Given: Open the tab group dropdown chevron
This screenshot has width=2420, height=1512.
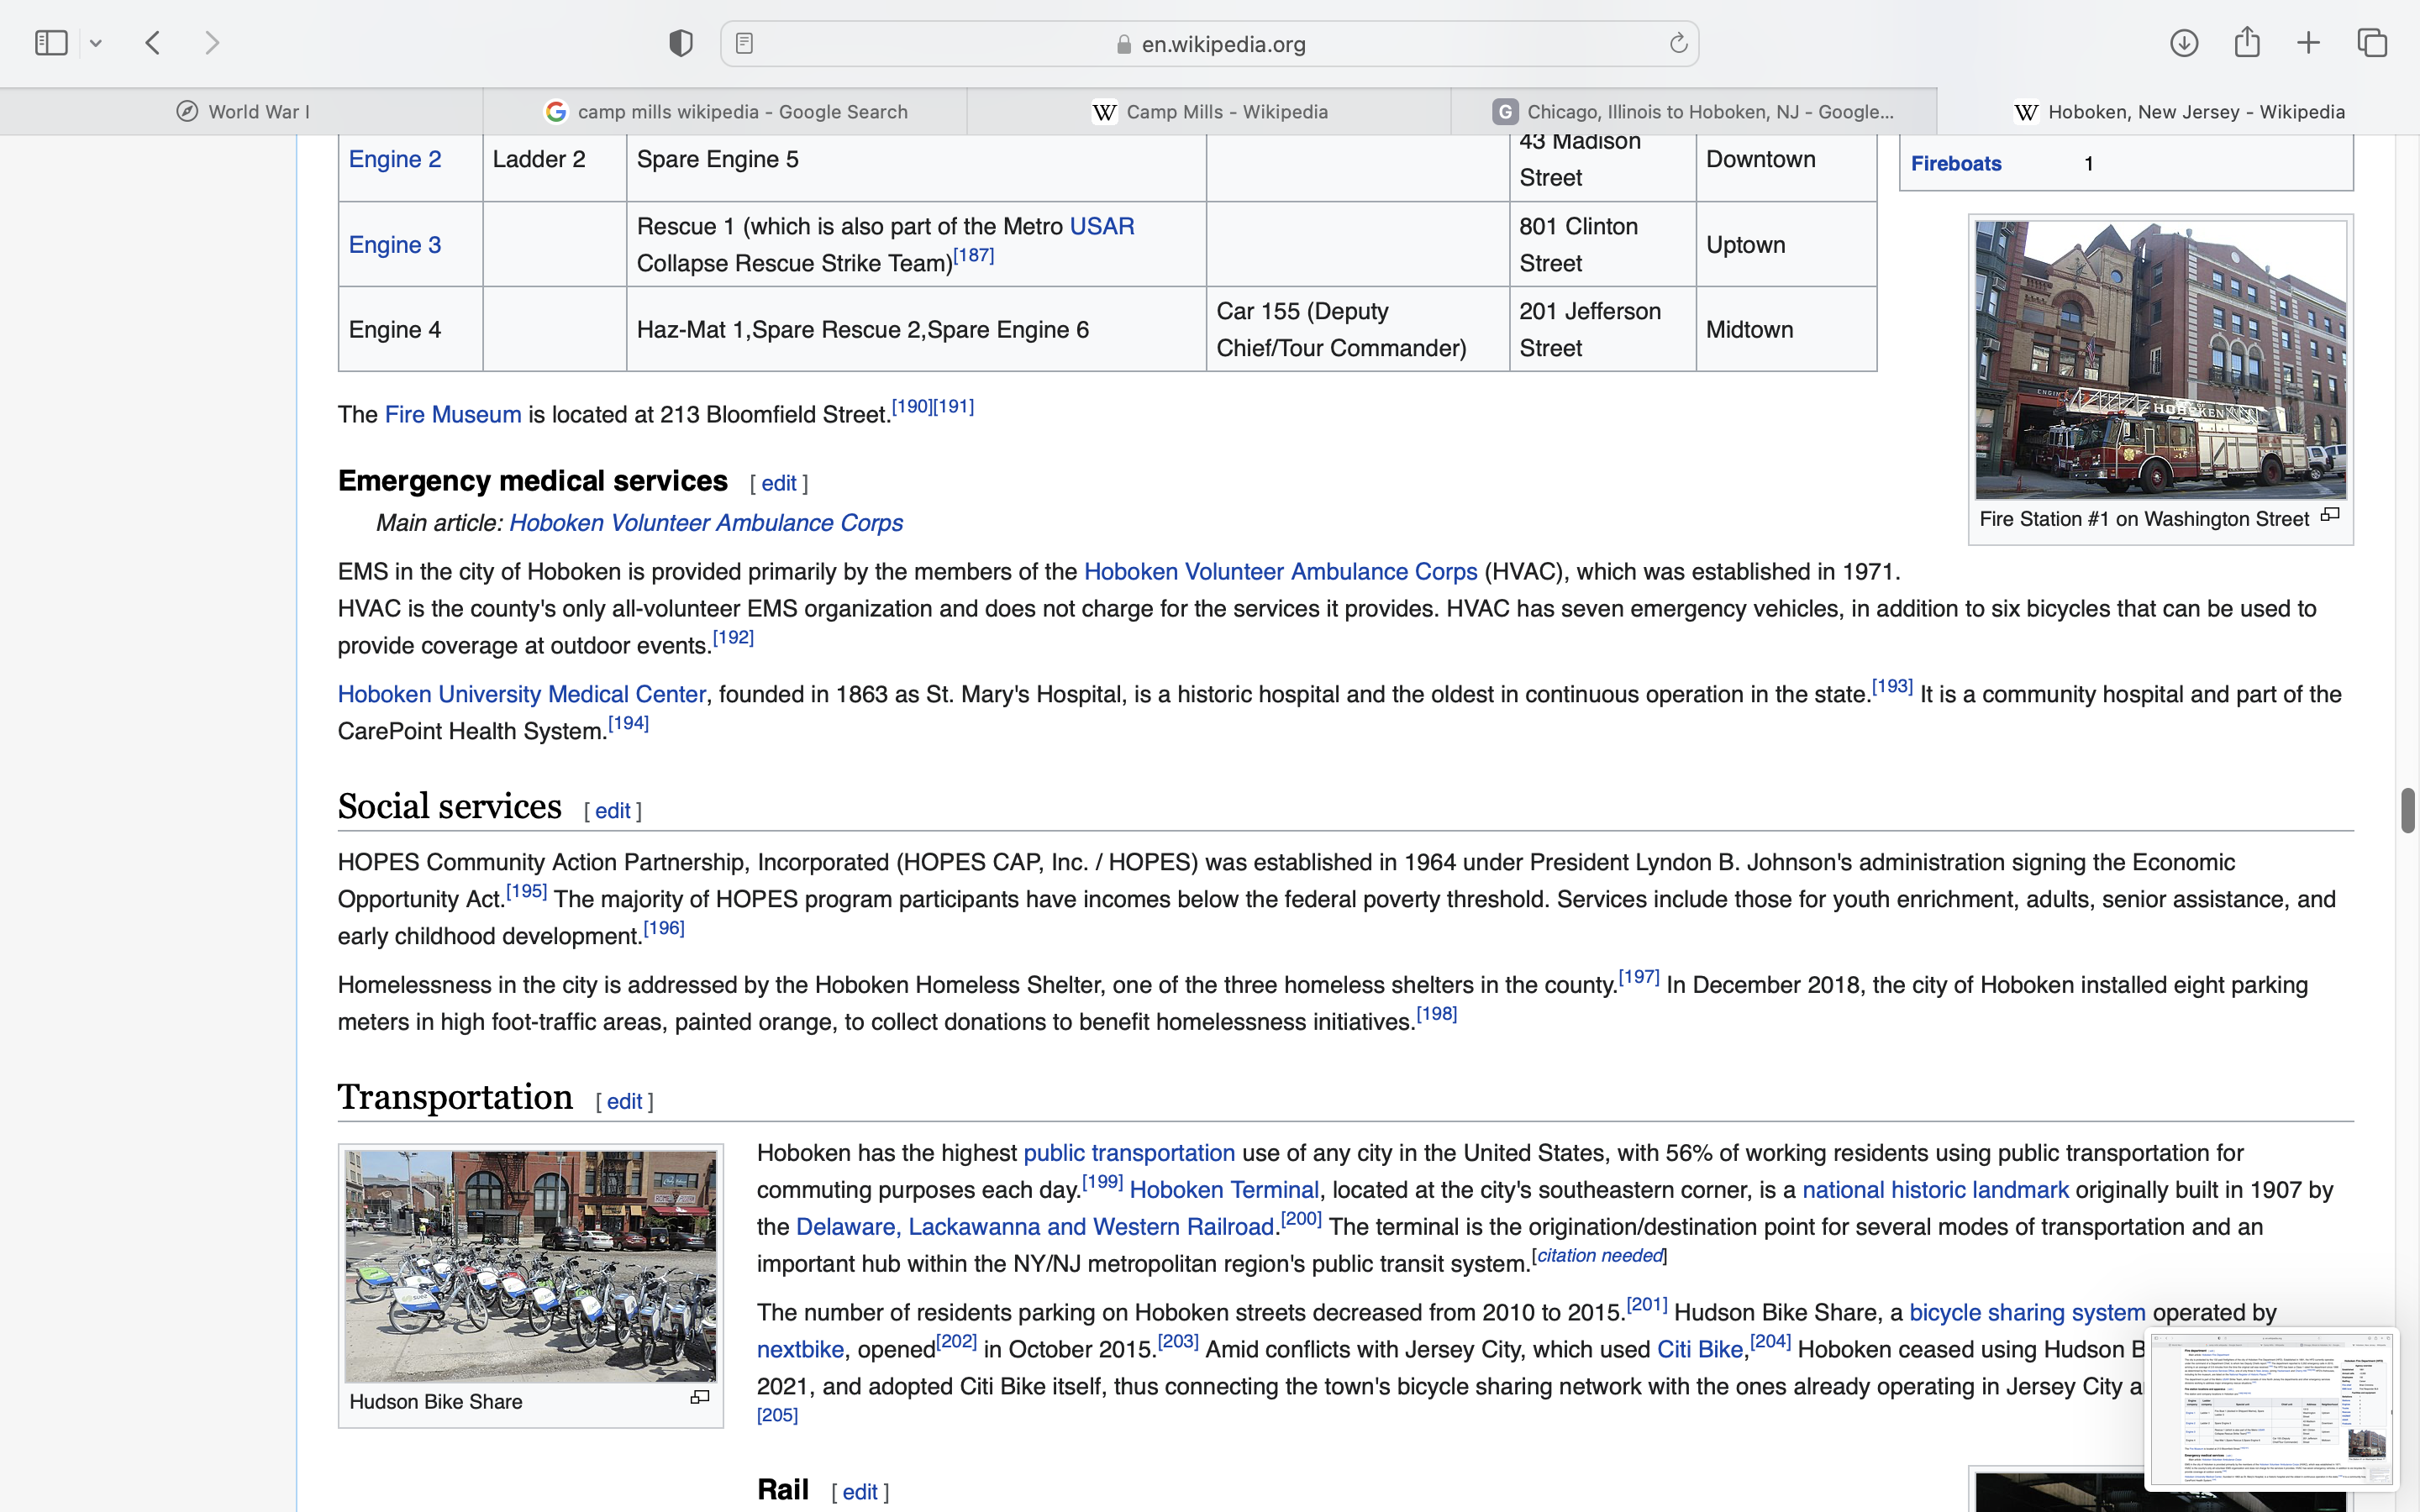Looking at the screenshot, I should [96, 43].
